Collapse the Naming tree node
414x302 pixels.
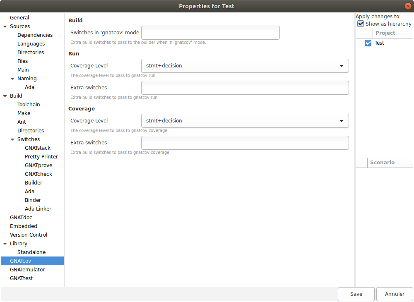click(x=12, y=79)
